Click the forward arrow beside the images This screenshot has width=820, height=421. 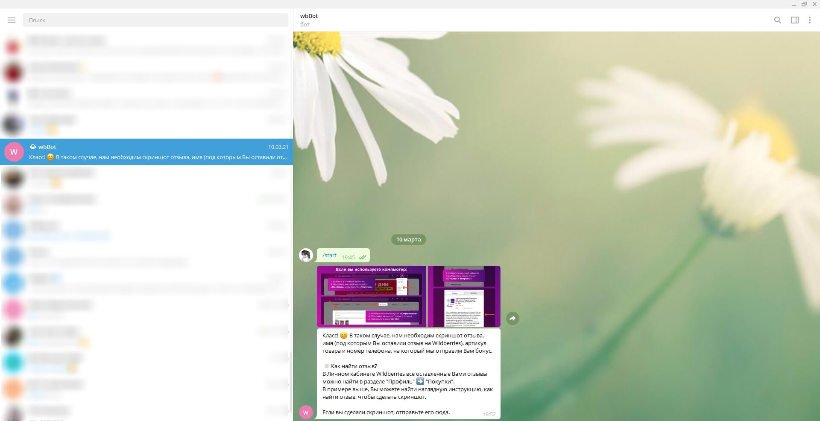[512, 318]
